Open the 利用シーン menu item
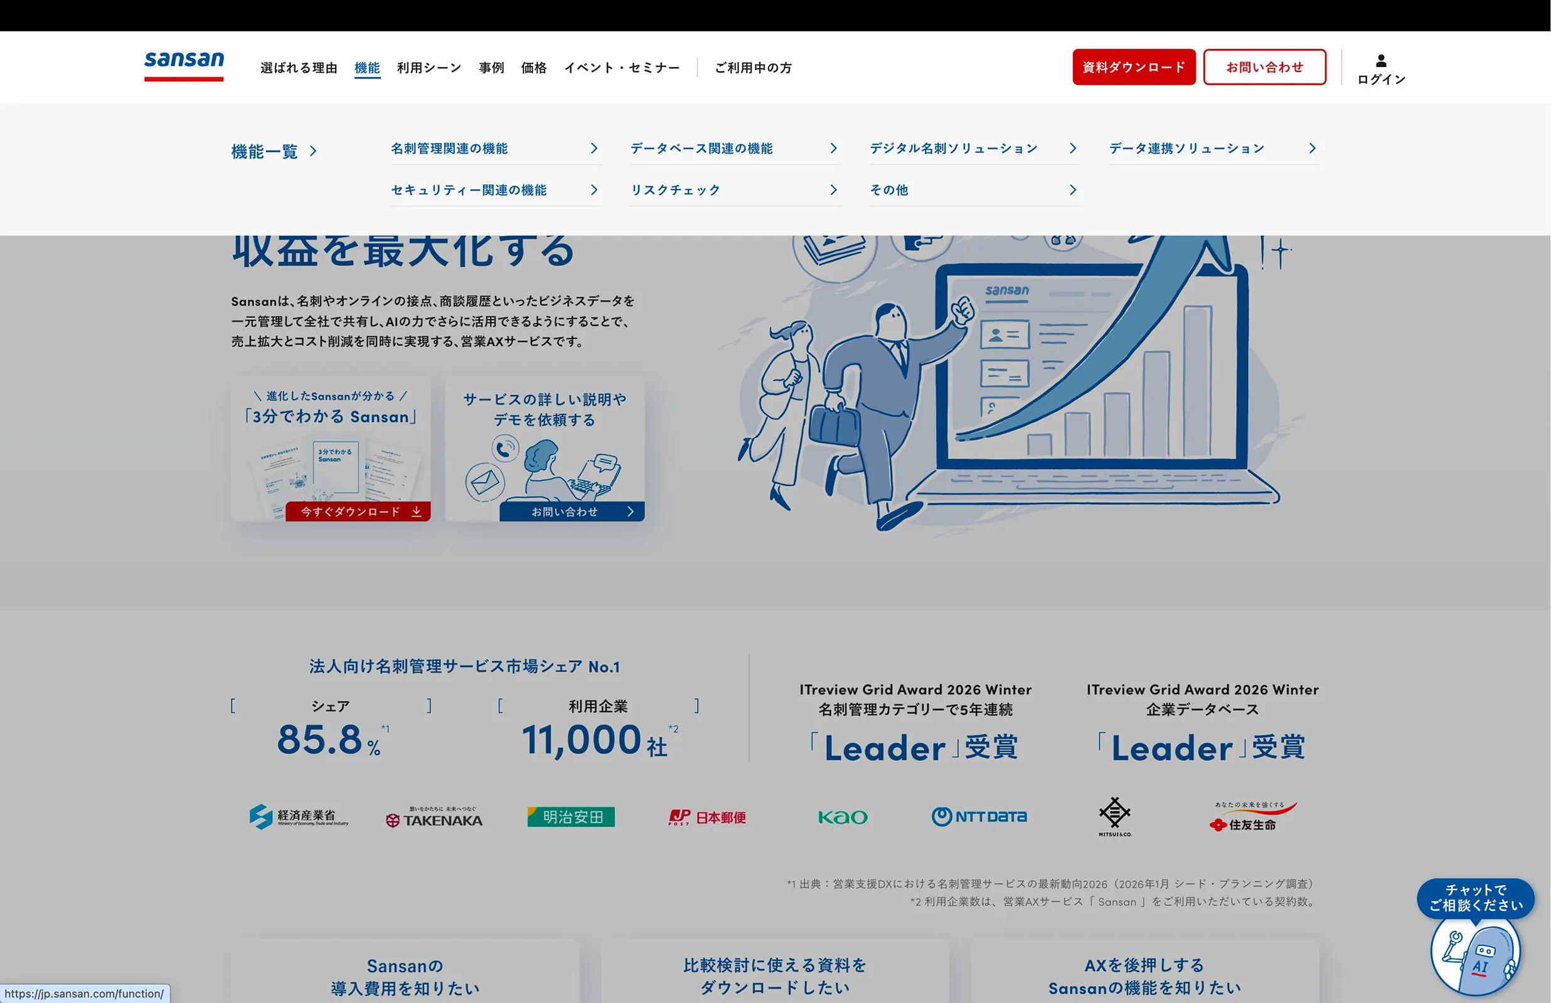The image size is (1551, 1003). click(429, 68)
